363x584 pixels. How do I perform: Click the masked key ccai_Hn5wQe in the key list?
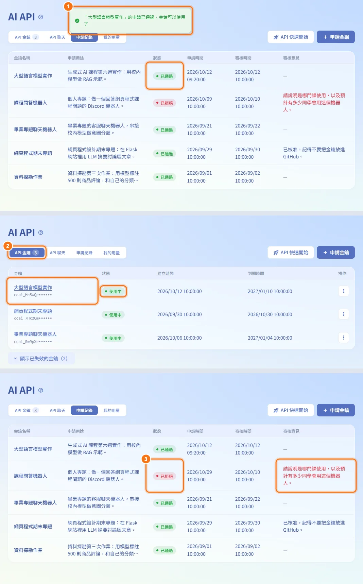click(x=33, y=295)
